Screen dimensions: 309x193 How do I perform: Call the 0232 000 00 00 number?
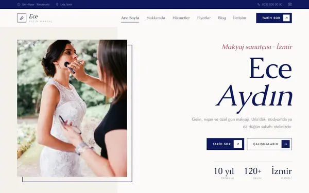(272, 4)
